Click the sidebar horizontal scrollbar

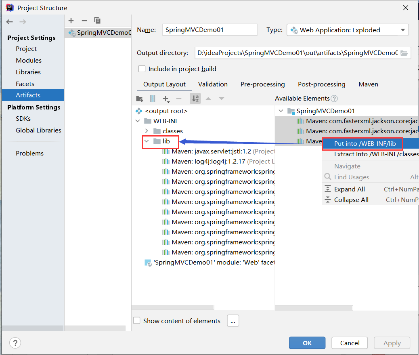33,328
